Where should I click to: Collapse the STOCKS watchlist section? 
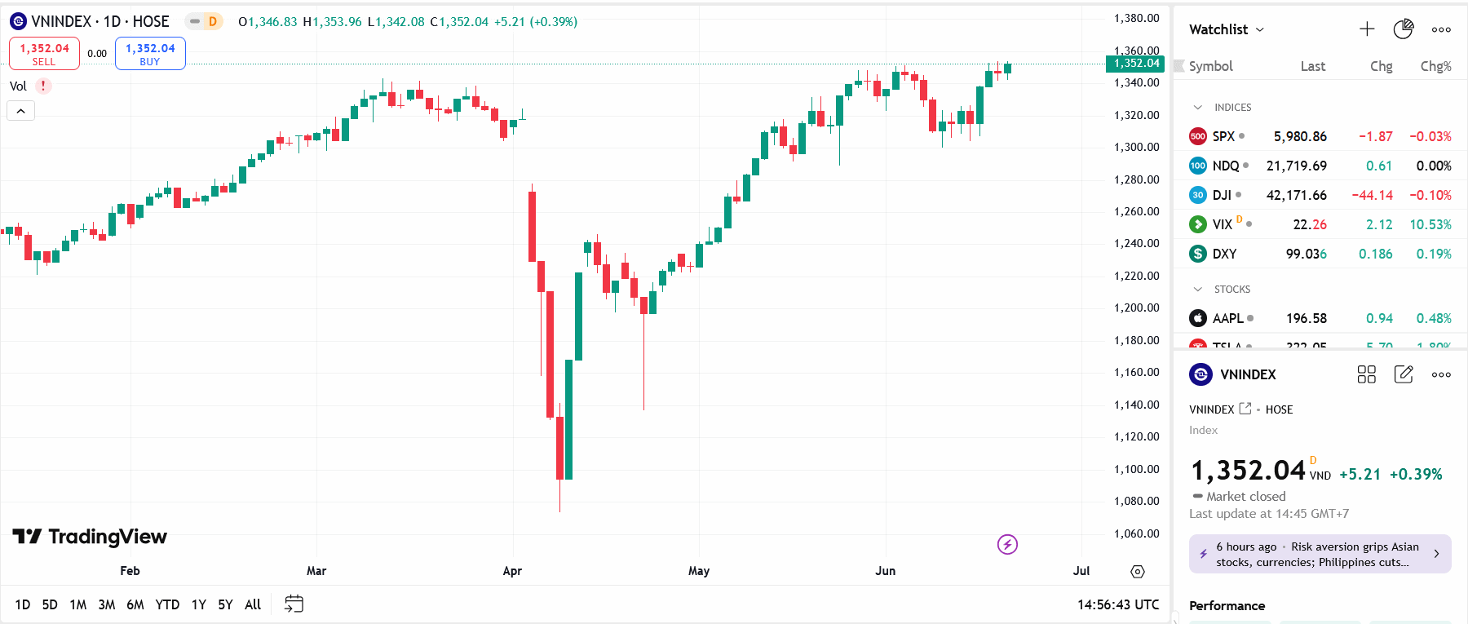(1198, 290)
